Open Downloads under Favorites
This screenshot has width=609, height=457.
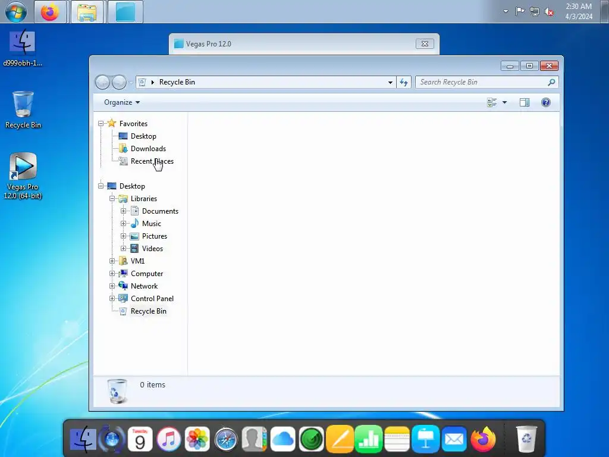pos(148,148)
